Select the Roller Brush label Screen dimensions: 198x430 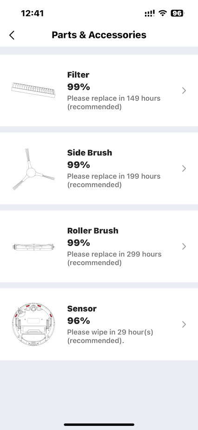[92, 230]
